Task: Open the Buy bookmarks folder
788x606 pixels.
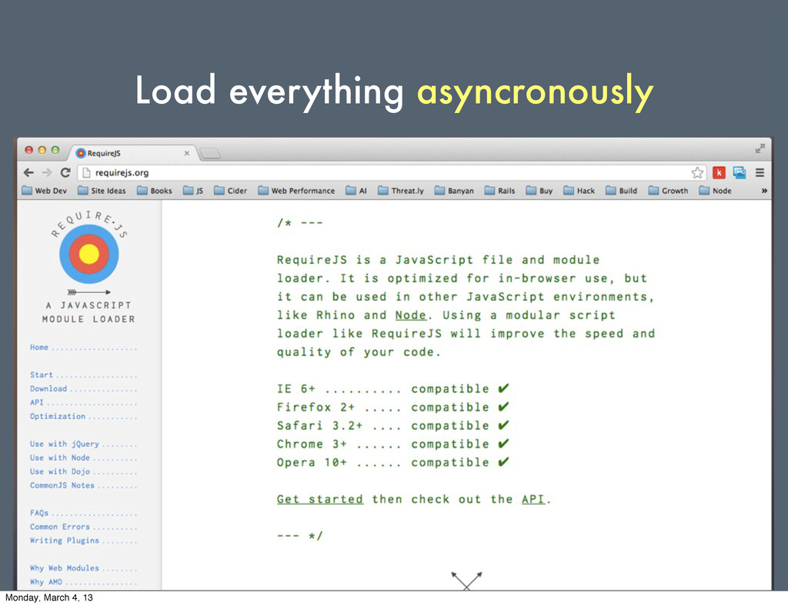Action: [x=539, y=191]
